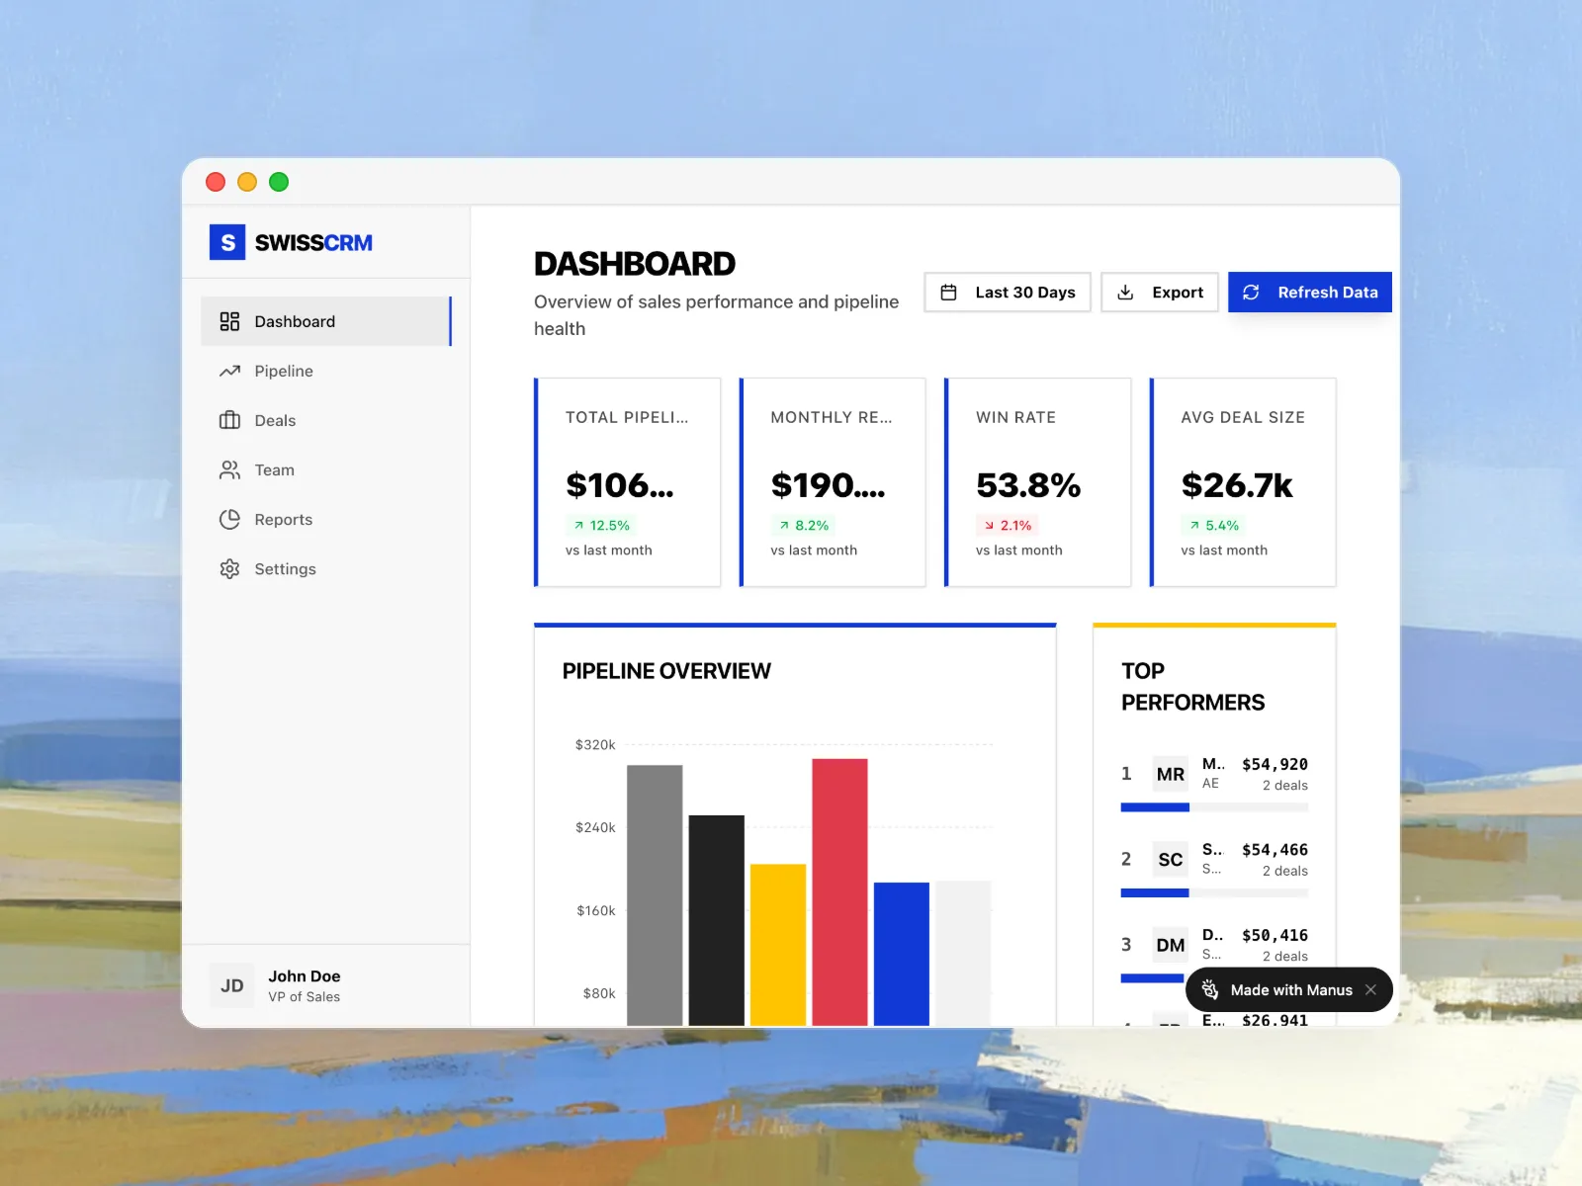Go to the Pipeline menu item
Viewport: 1582px width, 1186px height.
coord(284,371)
